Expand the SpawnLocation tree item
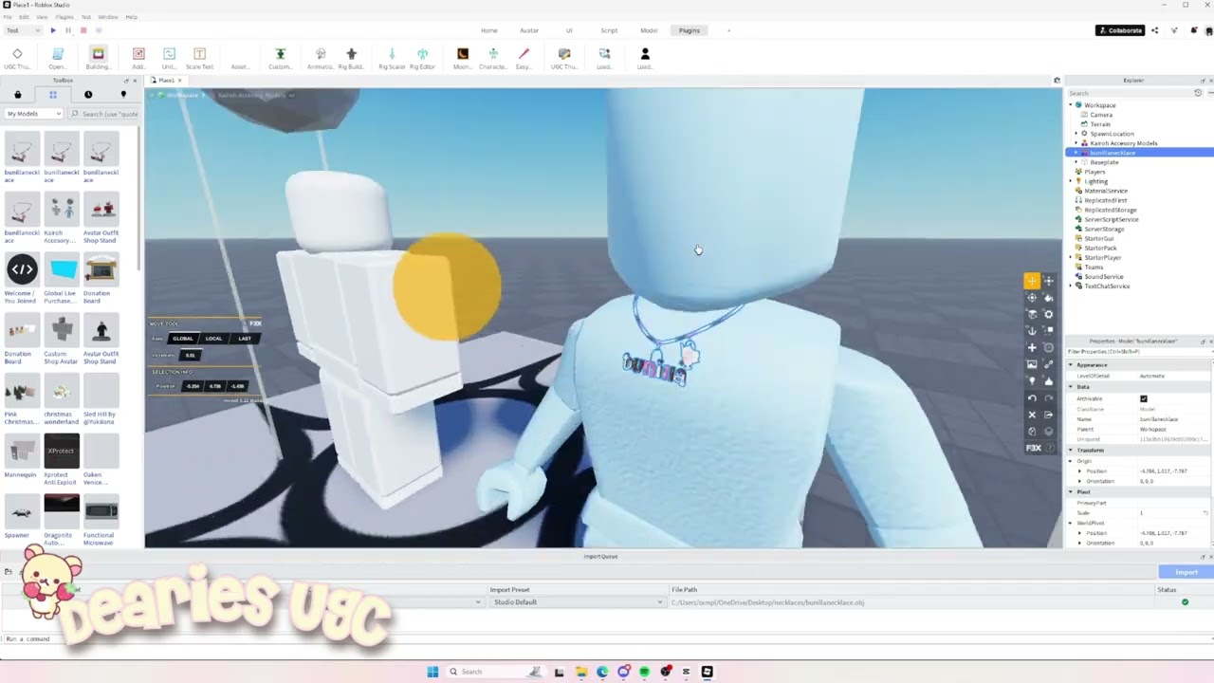The height and width of the screenshot is (683, 1214). click(x=1076, y=134)
